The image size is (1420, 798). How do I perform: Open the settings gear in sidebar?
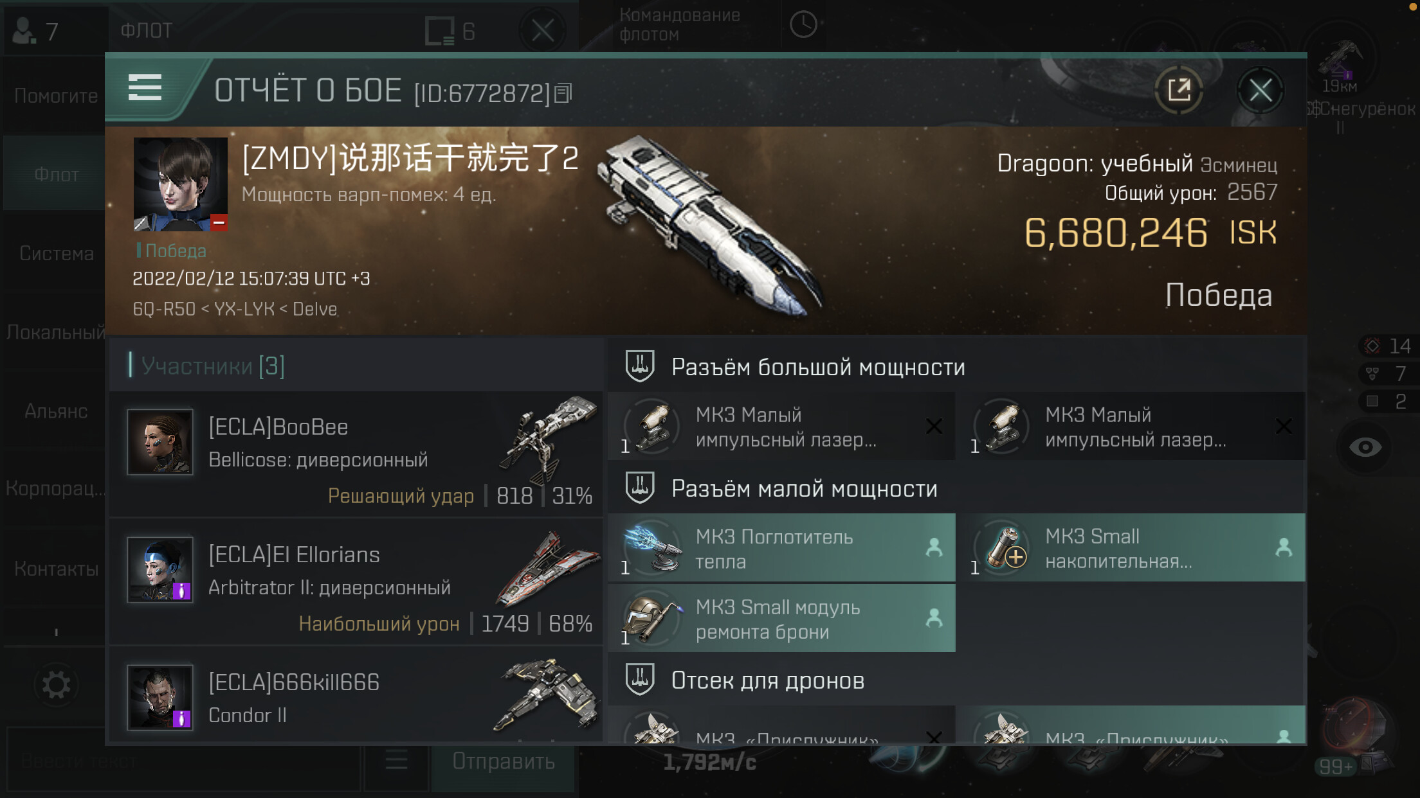click(x=56, y=685)
